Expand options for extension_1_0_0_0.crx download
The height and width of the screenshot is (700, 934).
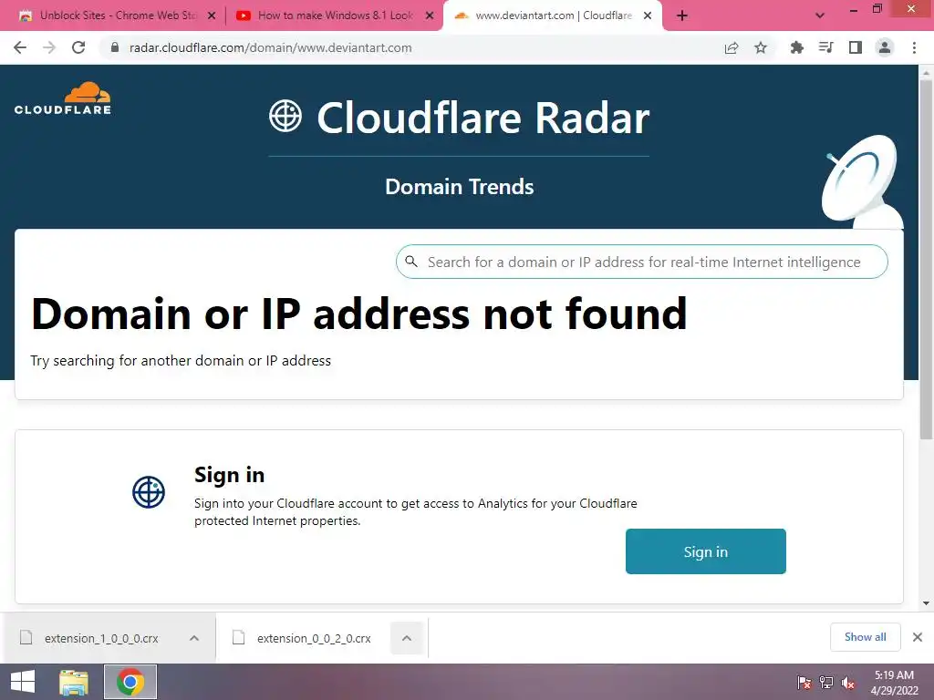[194, 638]
